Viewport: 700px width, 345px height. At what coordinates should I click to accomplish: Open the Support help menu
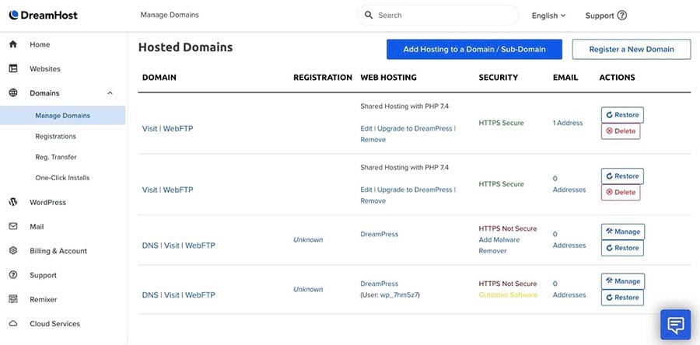(606, 16)
